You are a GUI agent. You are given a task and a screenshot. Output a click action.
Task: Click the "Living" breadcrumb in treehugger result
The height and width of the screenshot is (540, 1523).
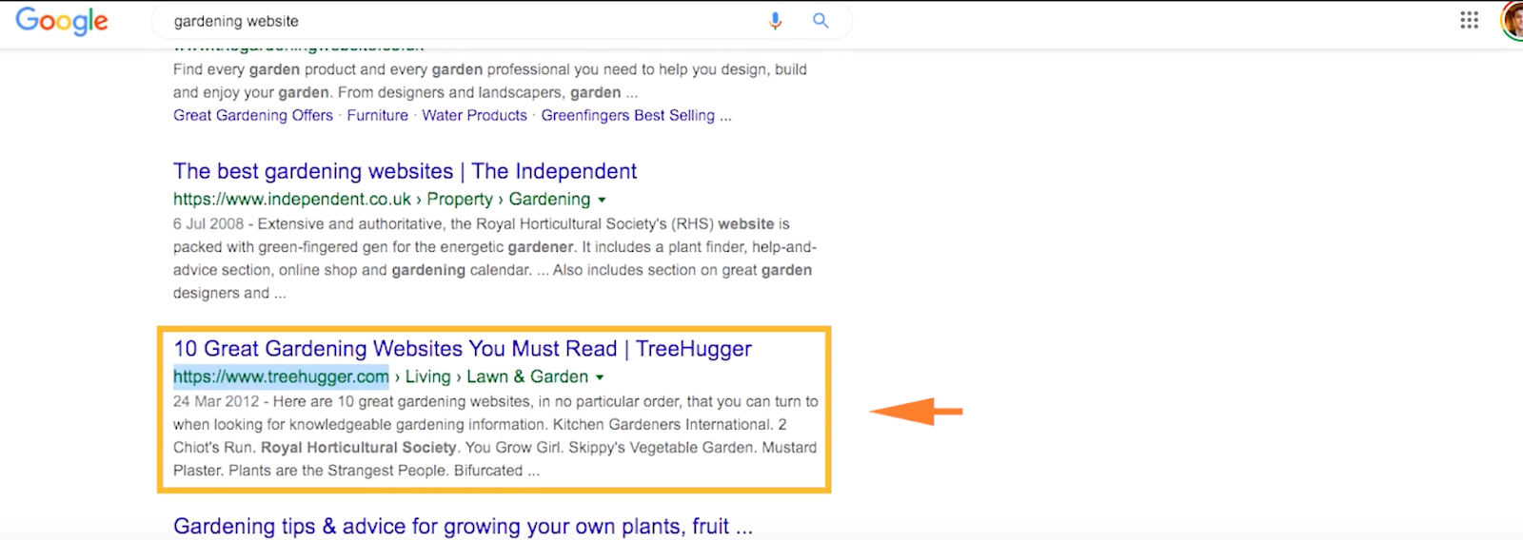pyautogui.click(x=428, y=376)
